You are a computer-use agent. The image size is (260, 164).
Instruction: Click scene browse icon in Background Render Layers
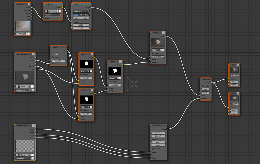point(18,87)
